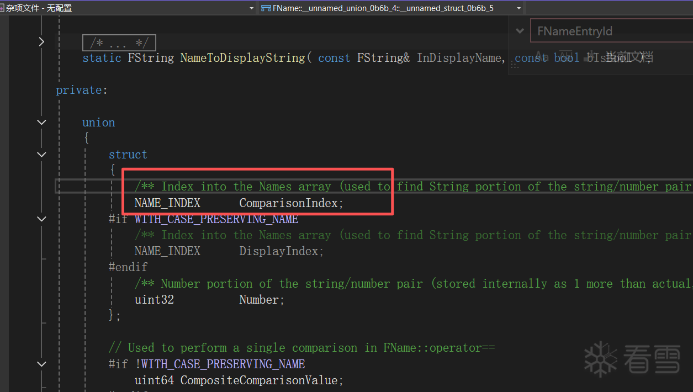Toggle the Match Case (Aa) search option

[541, 56]
